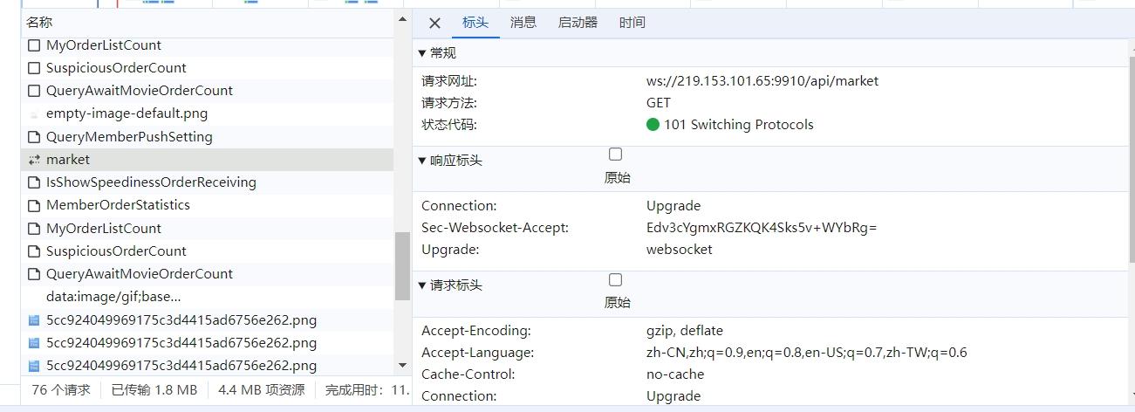Switch to the 消息 messages tab
Screen dimensions: 1135x412
[523, 23]
